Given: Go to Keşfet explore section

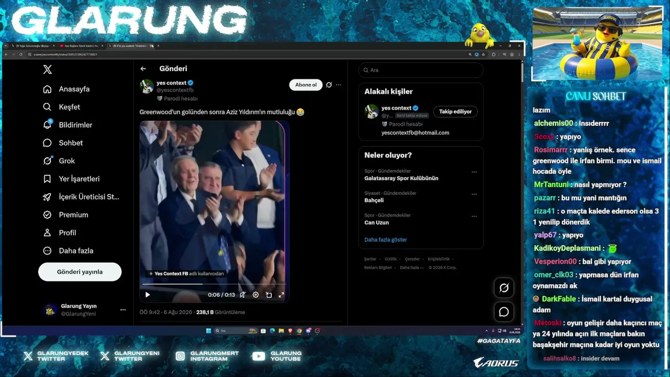Looking at the screenshot, I should coord(62,107).
